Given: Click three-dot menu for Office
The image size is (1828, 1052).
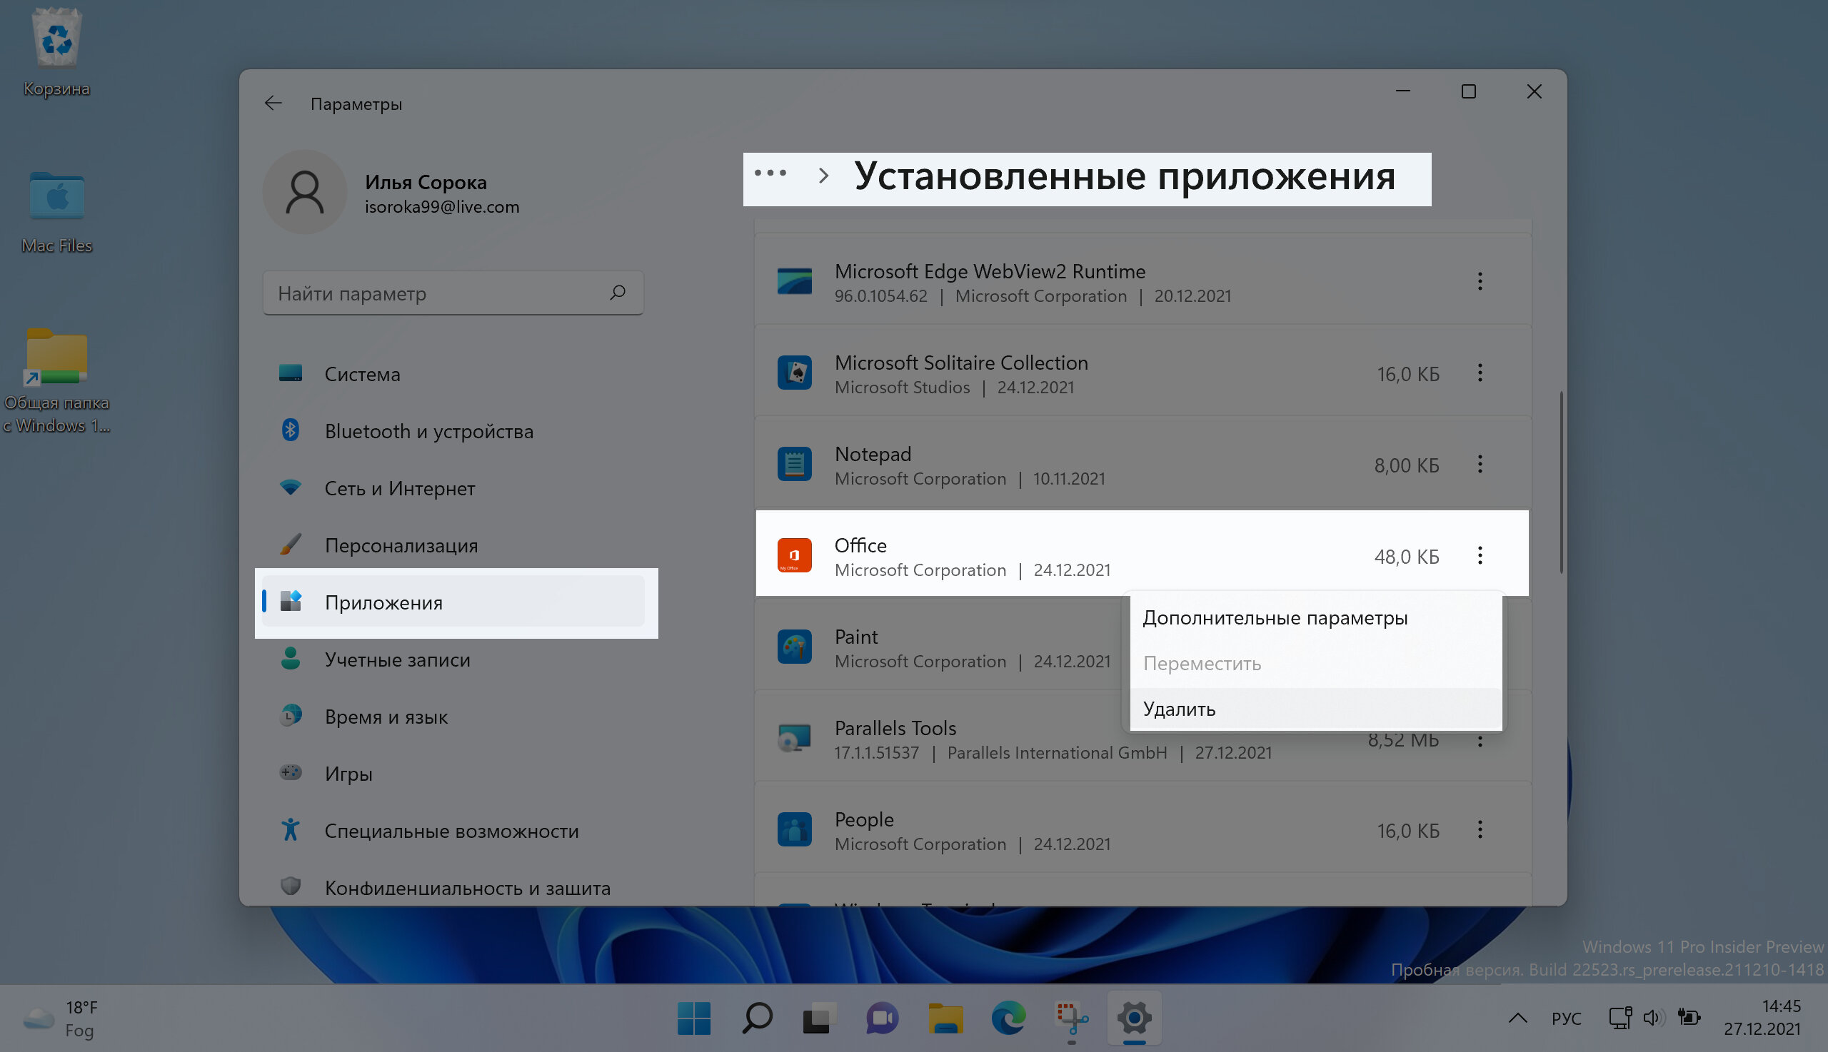Looking at the screenshot, I should pyautogui.click(x=1480, y=556).
